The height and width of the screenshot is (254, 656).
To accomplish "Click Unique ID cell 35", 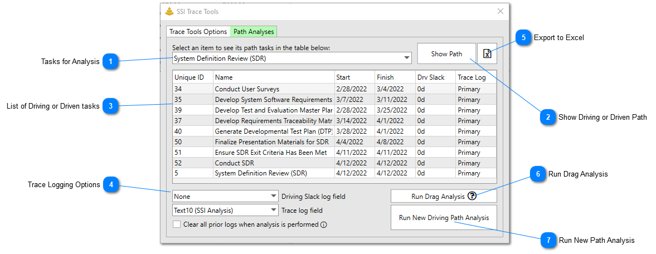I will point(193,100).
